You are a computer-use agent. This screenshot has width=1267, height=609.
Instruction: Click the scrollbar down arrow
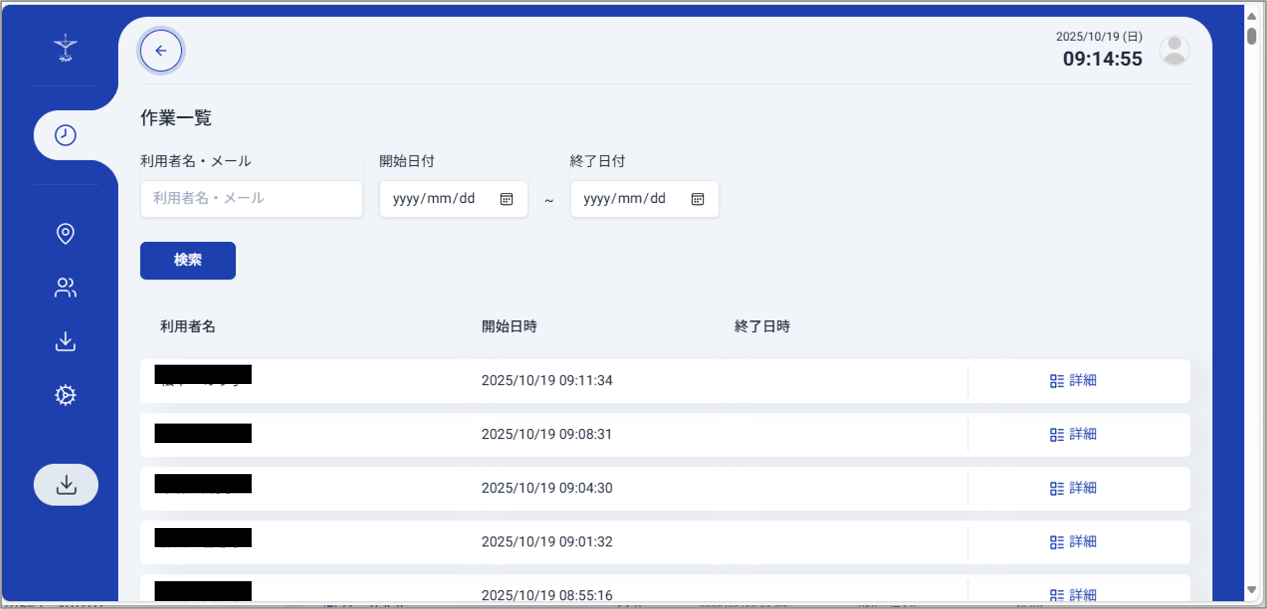(x=1252, y=590)
